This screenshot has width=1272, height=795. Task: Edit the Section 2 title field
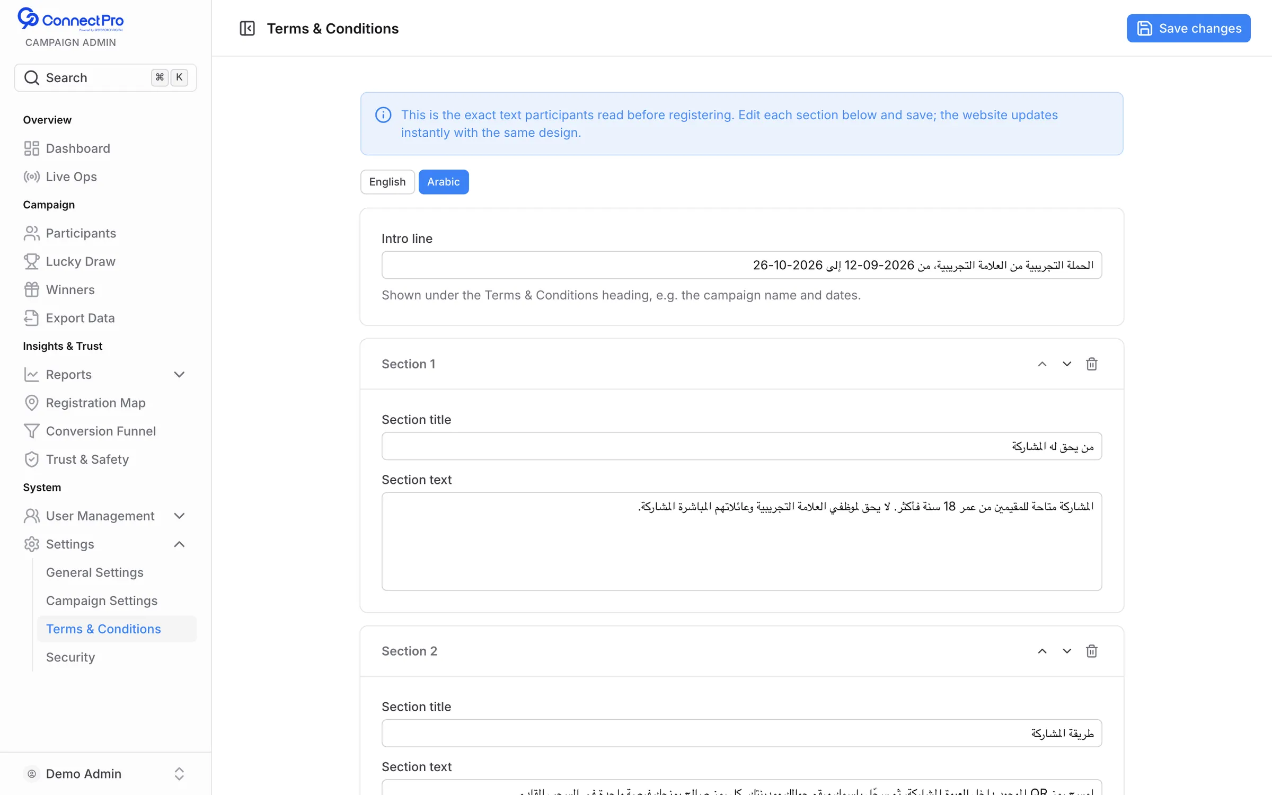(741, 733)
